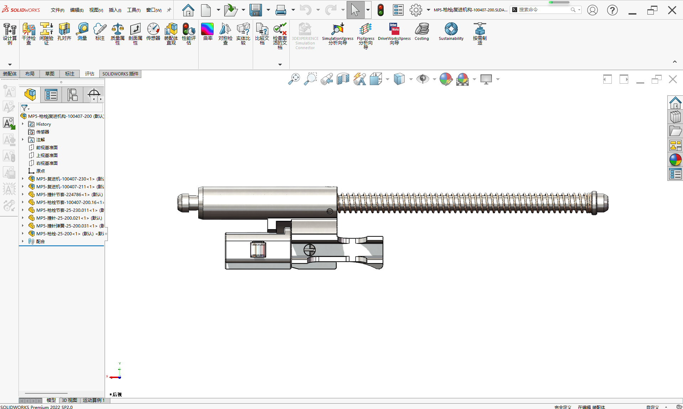Image resolution: width=683 pixels, height=409 pixels.
Task: Select 原点 origin in feature tree
Action: [x=41, y=171]
